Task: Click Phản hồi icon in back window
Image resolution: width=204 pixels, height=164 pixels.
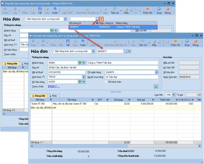Action: coord(147,9)
